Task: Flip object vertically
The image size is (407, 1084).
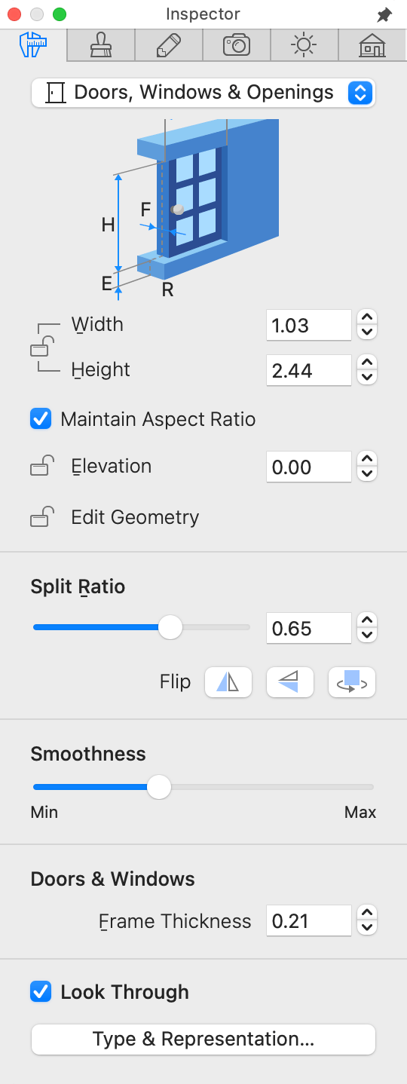Action: [x=290, y=682]
